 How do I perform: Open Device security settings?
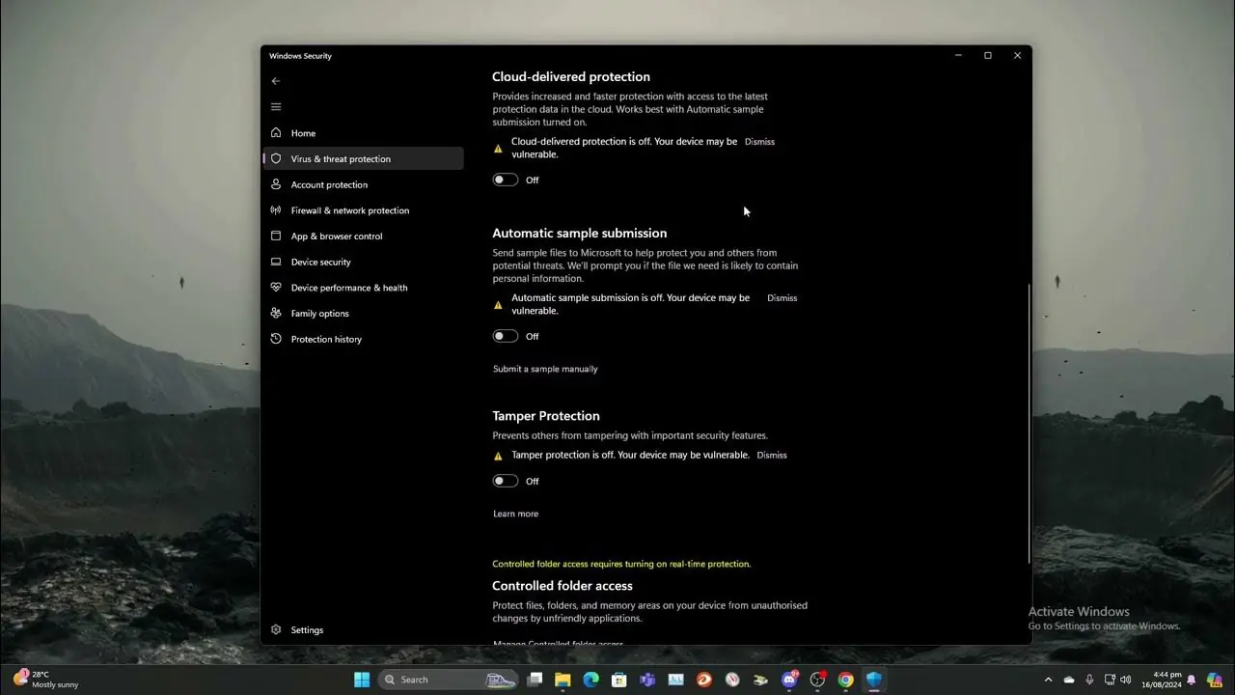(x=320, y=262)
